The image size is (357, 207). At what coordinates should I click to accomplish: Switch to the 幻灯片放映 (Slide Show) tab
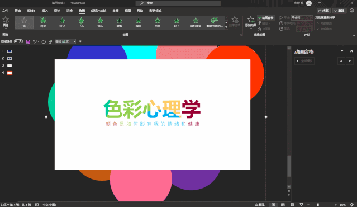[x=98, y=11]
